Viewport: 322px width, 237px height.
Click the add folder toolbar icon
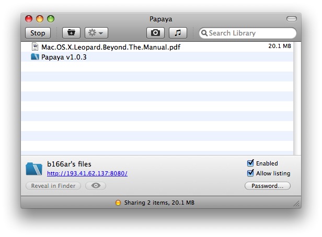tap(71, 33)
